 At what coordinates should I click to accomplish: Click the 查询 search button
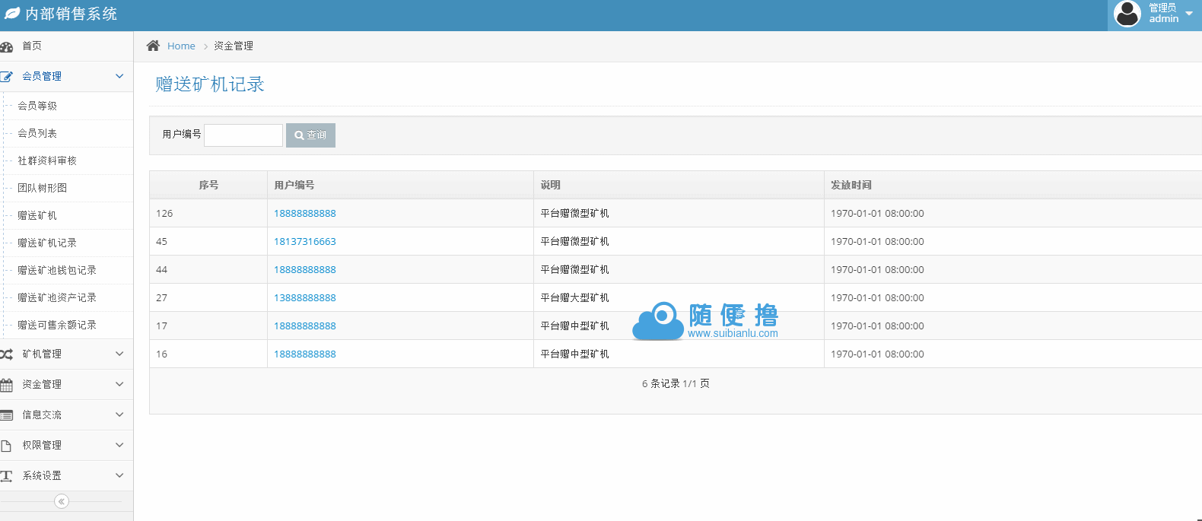[310, 135]
